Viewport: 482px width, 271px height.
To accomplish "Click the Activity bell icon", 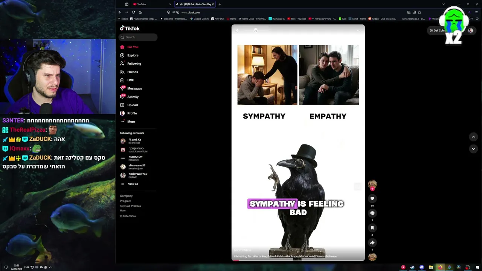I will [122, 97].
